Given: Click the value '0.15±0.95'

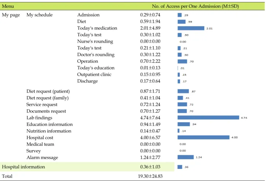Looking at the screenshot, I should click(150, 74).
